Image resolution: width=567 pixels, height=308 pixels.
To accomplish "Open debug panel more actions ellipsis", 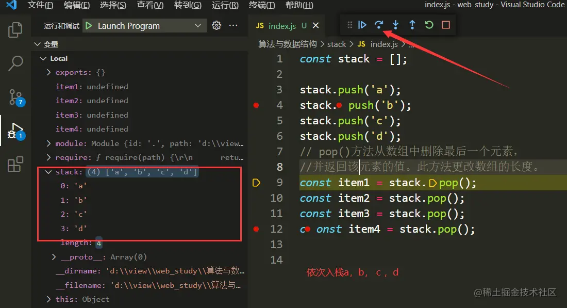I will tap(234, 25).
